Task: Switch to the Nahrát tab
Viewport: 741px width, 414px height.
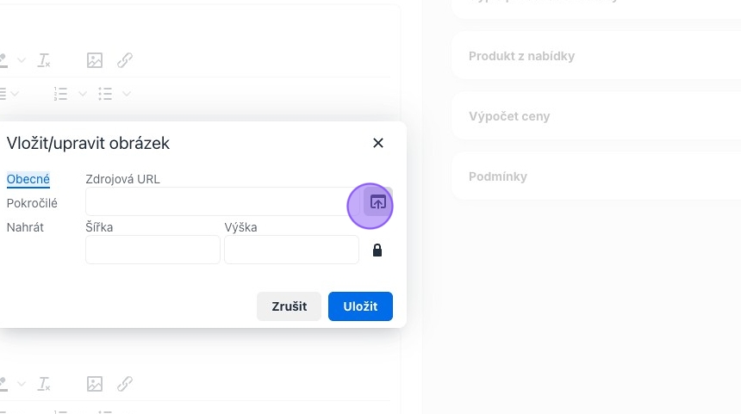Action: 25,227
